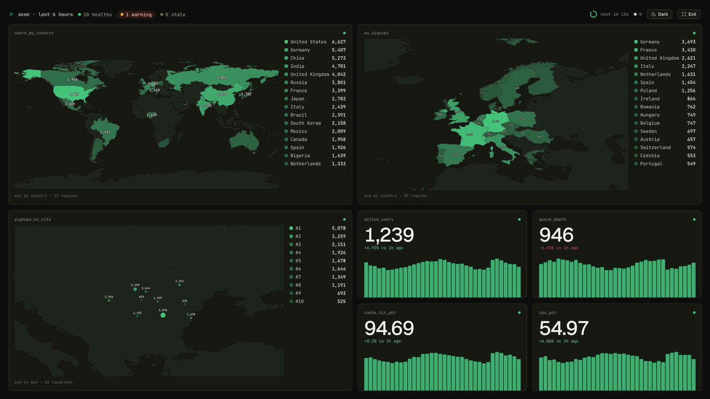
Task: Click the 10 healthy status indicator
Action: (95, 14)
